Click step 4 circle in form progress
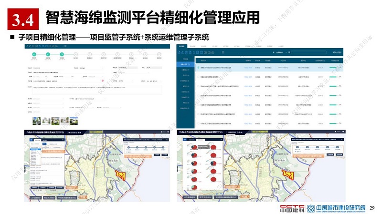The height and width of the screenshot is (214, 382). coord(75,54)
